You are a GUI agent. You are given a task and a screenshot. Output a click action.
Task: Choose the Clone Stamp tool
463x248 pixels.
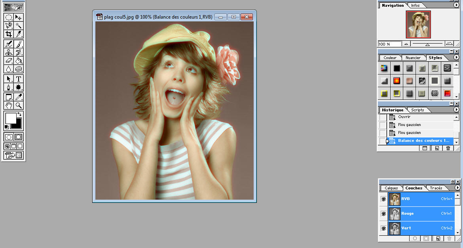click(x=9, y=52)
